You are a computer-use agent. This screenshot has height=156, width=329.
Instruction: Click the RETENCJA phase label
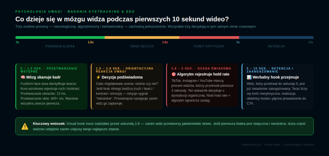(276, 46)
